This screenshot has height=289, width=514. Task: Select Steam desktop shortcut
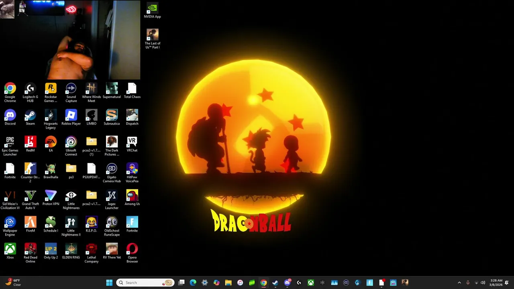30,118
